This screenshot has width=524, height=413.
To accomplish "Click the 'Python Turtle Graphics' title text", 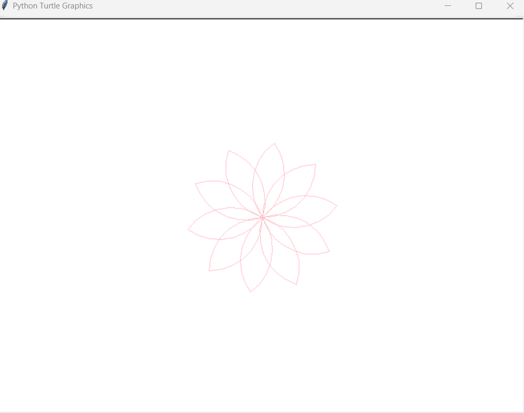I will tap(53, 6).
